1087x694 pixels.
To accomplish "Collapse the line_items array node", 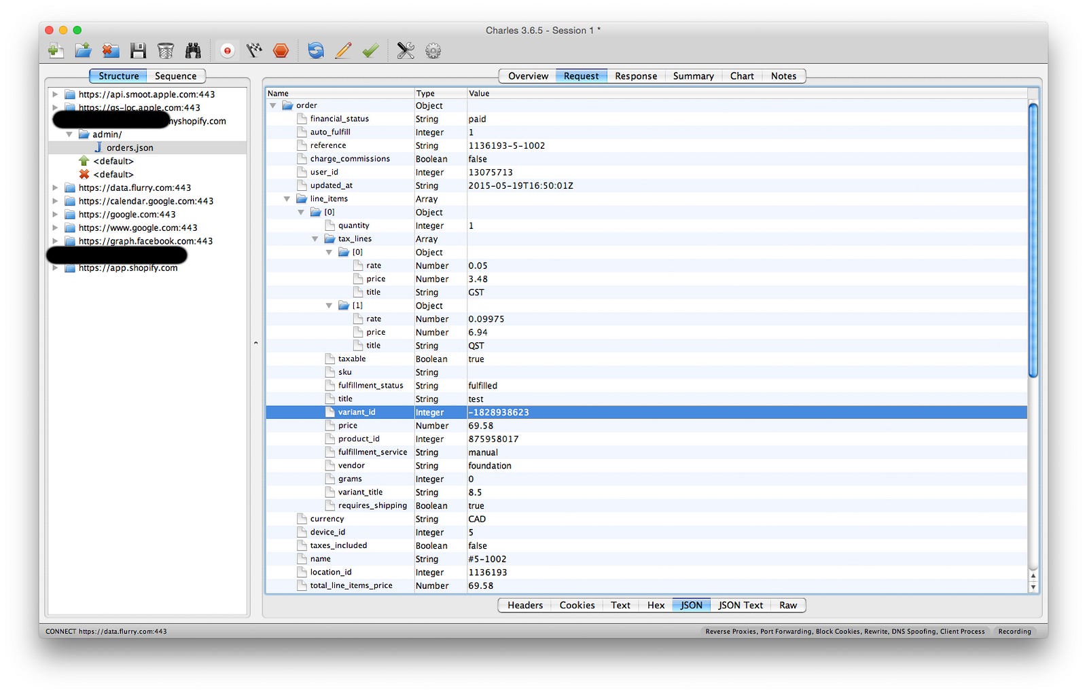I will (x=287, y=199).
